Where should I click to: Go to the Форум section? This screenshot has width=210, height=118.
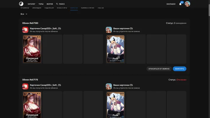pyautogui.click(x=50, y=4)
